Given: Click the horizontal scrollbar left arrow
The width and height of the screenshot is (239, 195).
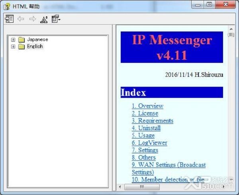Looking at the screenshot, I should [120, 187].
